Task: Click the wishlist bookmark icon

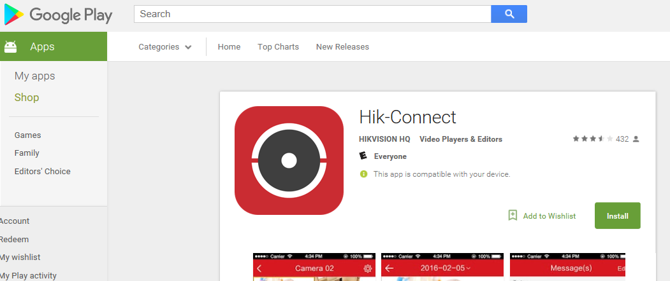Action: [x=513, y=216]
